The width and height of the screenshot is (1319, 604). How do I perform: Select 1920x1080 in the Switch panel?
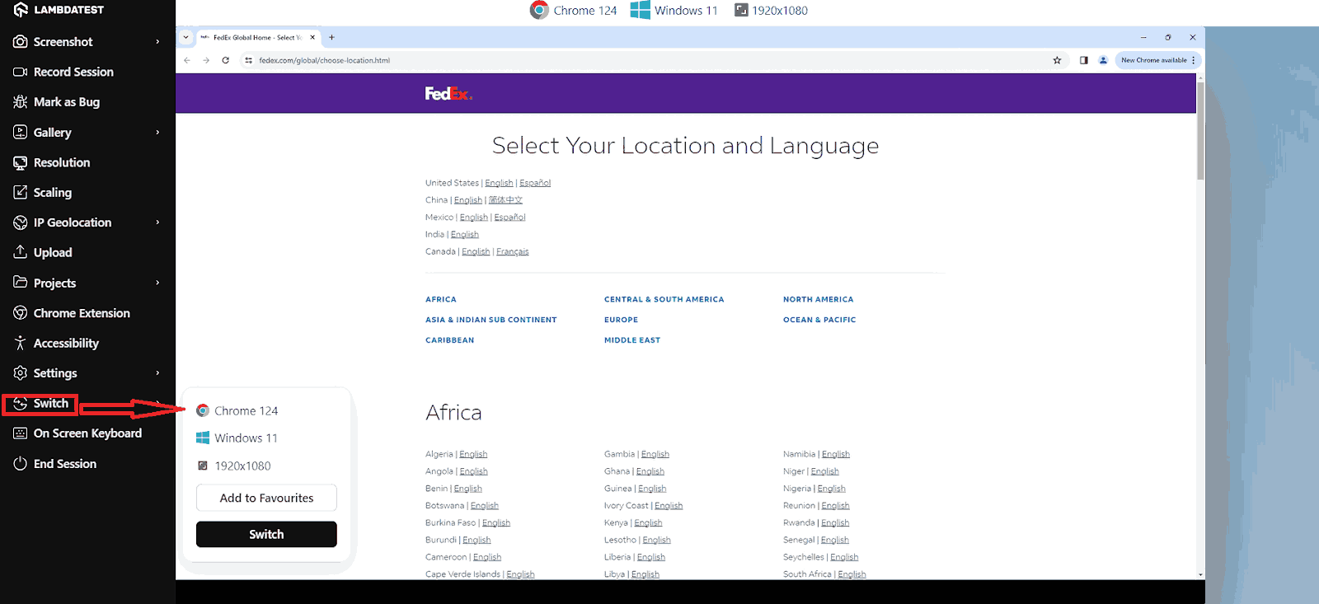(x=234, y=466)
